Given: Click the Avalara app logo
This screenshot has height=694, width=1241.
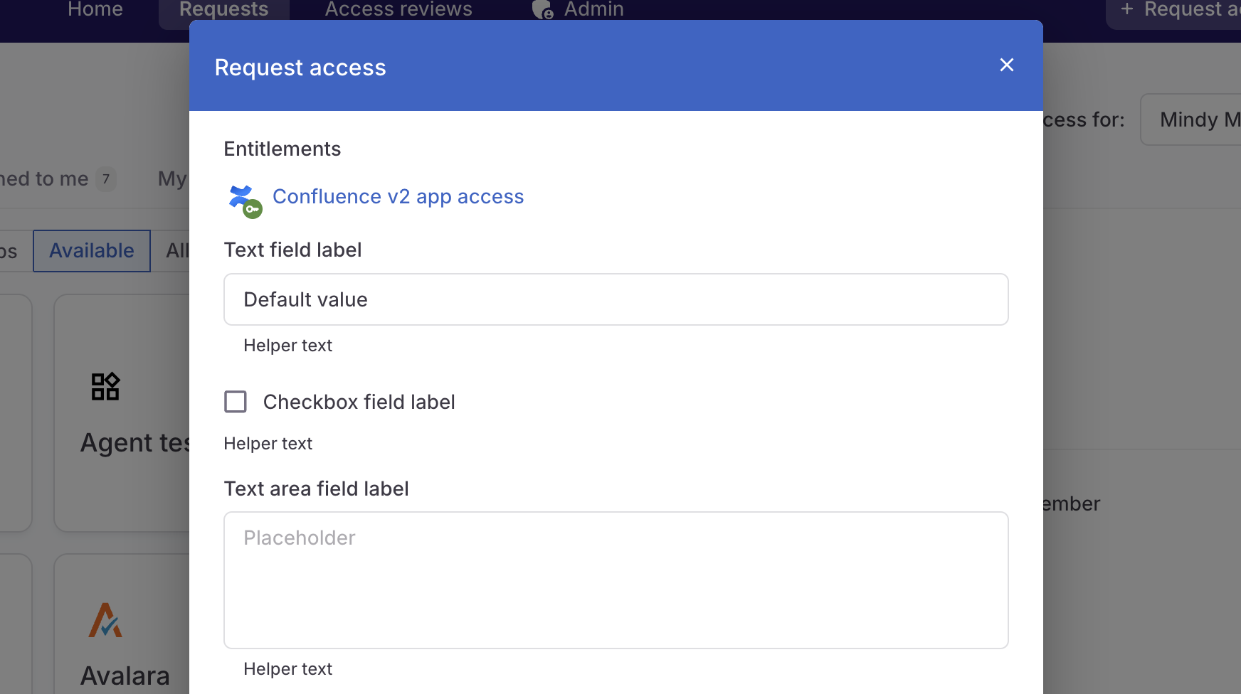Looking at the screenshot, I should [105, 620].
